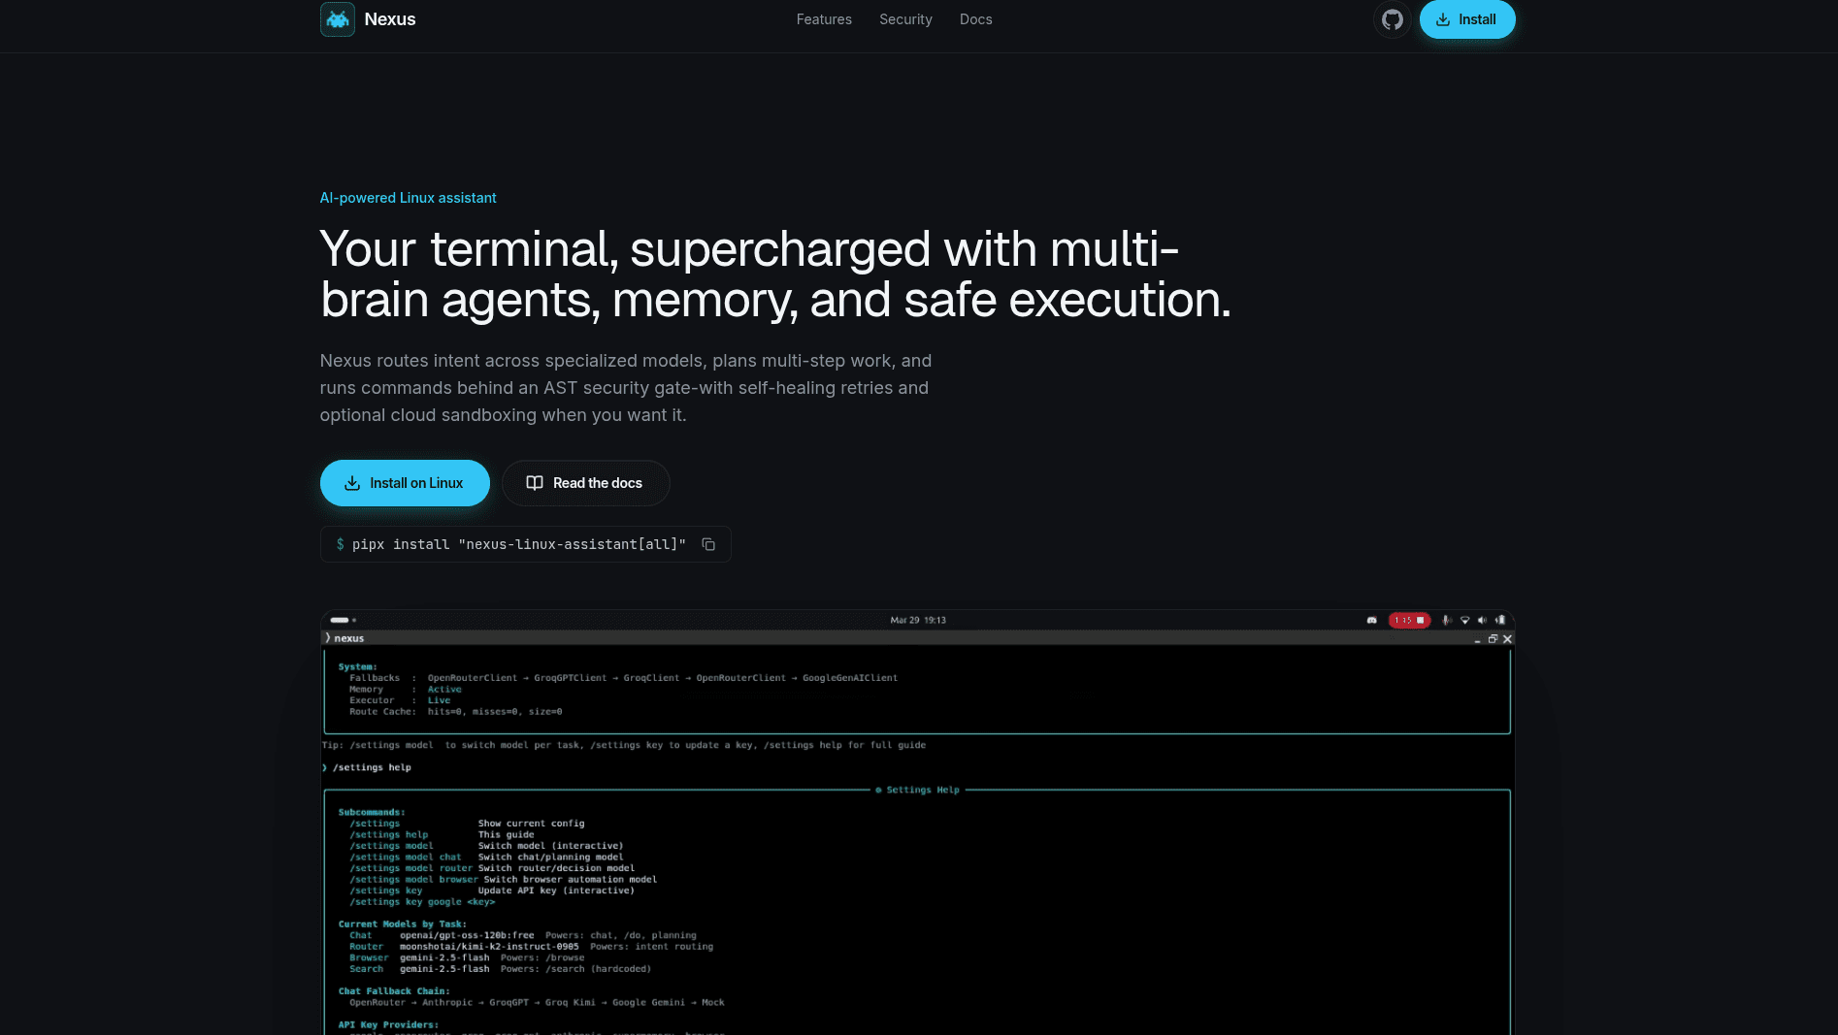Viewport: 1838px width, 1035px height.
Task: Open Docs from the top navigation
Action: (976, 19)
